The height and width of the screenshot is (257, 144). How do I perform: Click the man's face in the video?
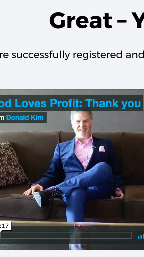click(x=82, y=125)
